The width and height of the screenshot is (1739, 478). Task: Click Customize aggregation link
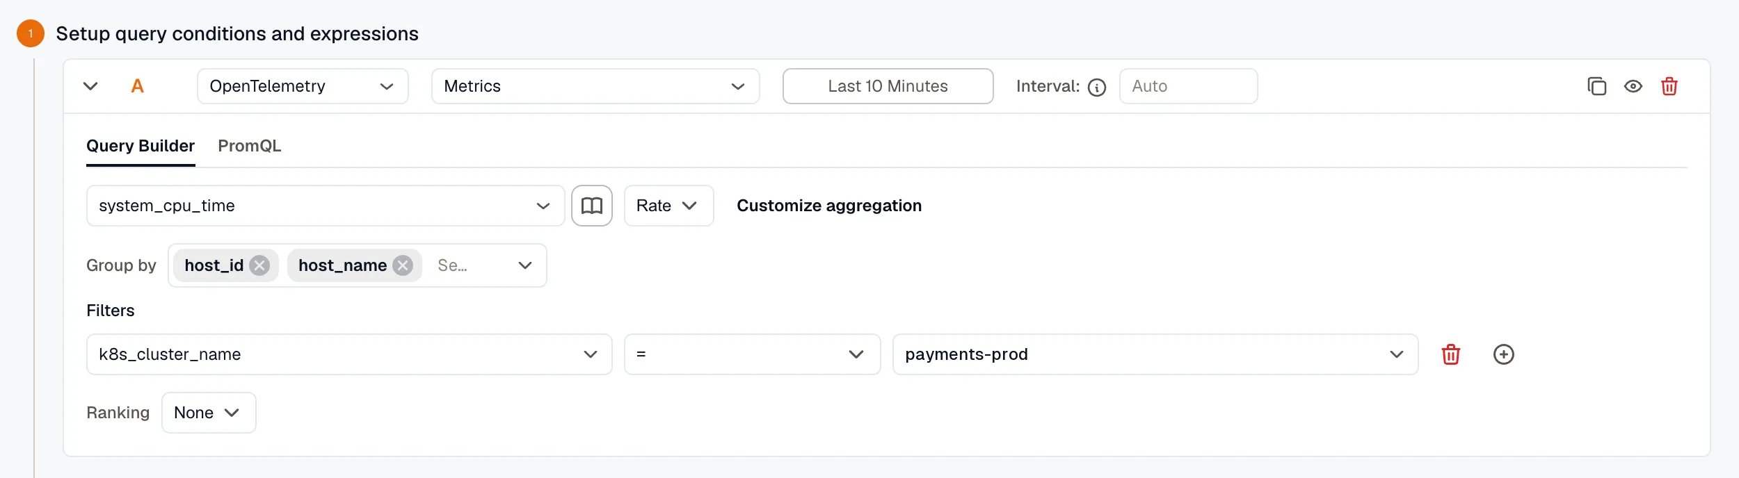(x=829, y=206)
